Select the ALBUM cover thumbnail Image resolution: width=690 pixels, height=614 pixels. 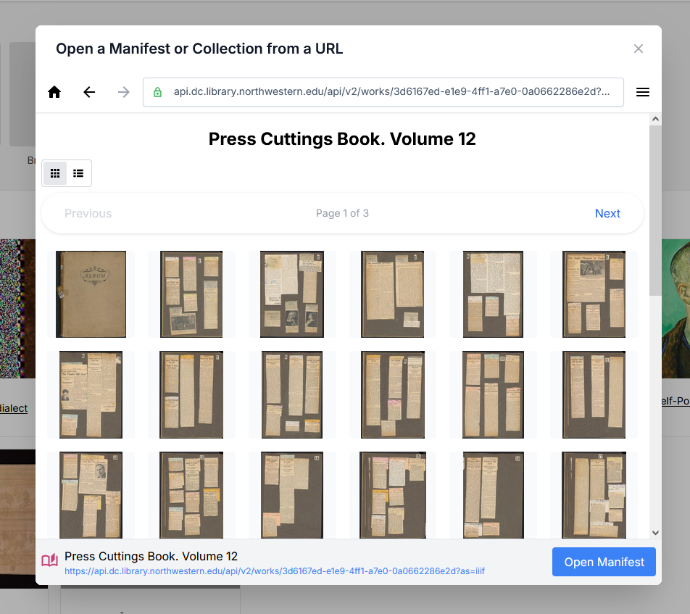[91, 294]
